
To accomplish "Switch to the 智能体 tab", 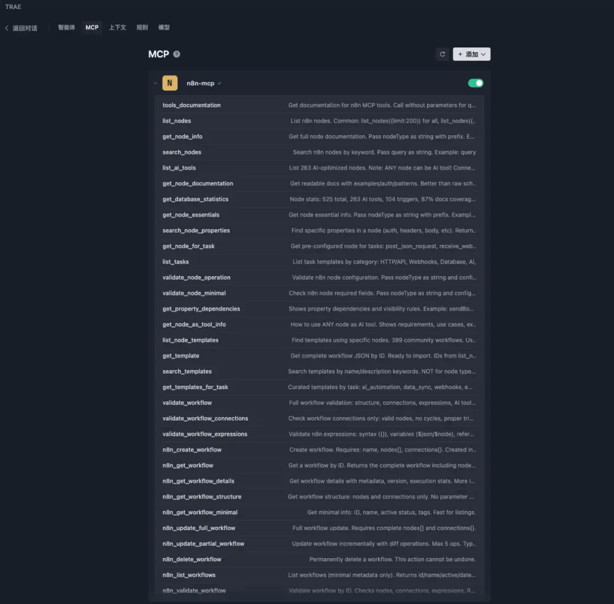I will coord(67,27).
